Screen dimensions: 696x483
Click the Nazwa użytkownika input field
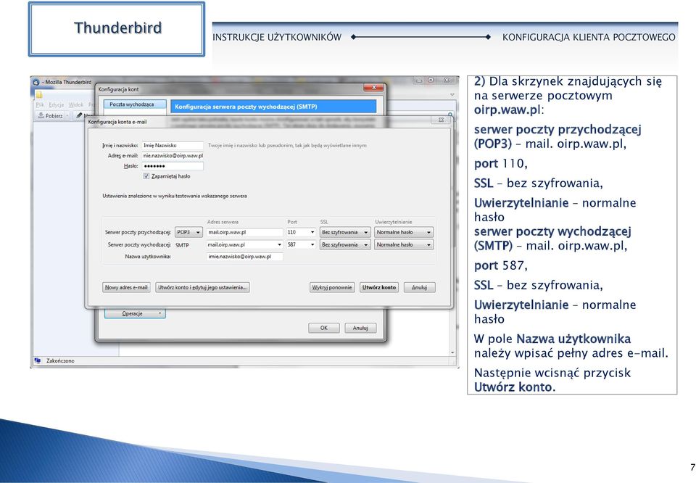click(x=244, y=257)
